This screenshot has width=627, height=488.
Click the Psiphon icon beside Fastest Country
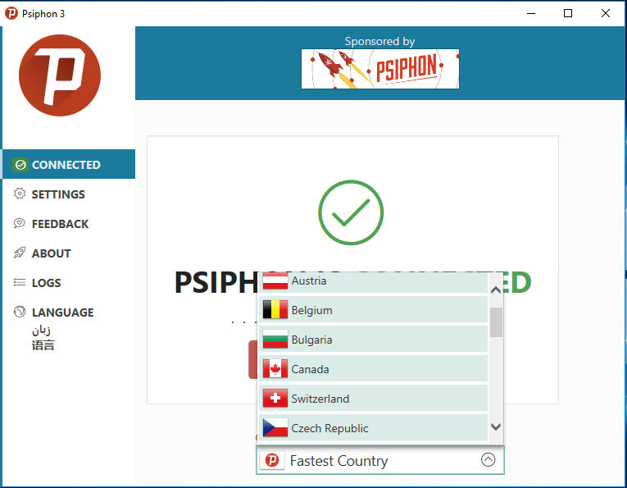272,460
